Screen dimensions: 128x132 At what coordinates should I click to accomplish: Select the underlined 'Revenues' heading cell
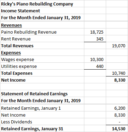(x=42, y=25)
